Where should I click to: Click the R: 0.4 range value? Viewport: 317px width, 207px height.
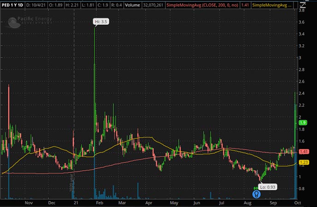pos(117,5)
